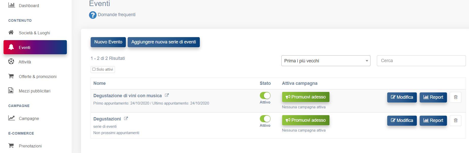This screenshot has height=153, width=469.
Task: Go to Mezzi pubblicitari in sidebar
Action: [34, 91]
